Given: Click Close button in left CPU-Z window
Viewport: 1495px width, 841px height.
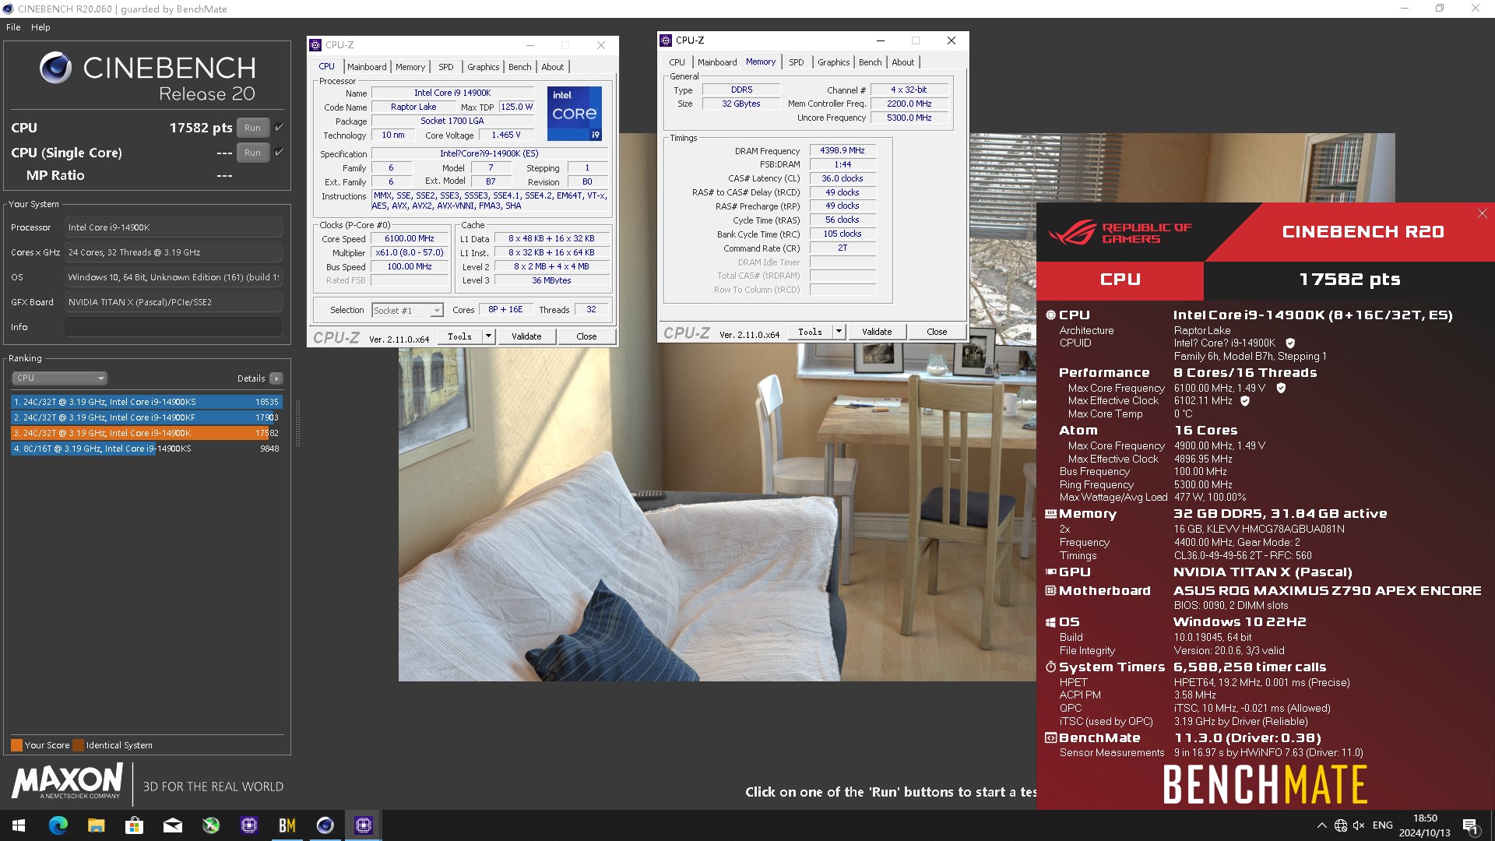Looking at the screenshot, I should click(x=587, y=336).
